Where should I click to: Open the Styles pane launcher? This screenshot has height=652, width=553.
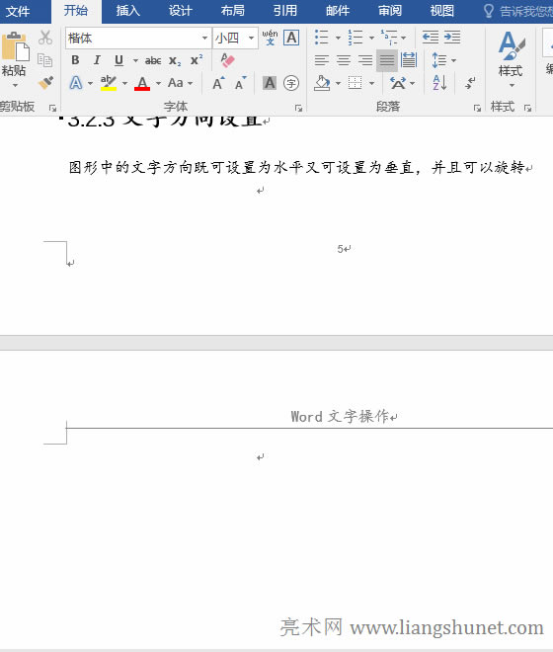tap(527, 108)
